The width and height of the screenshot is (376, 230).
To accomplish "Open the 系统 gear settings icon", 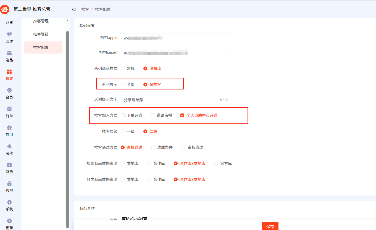I will pyautogui.click(x=9, y=202).
